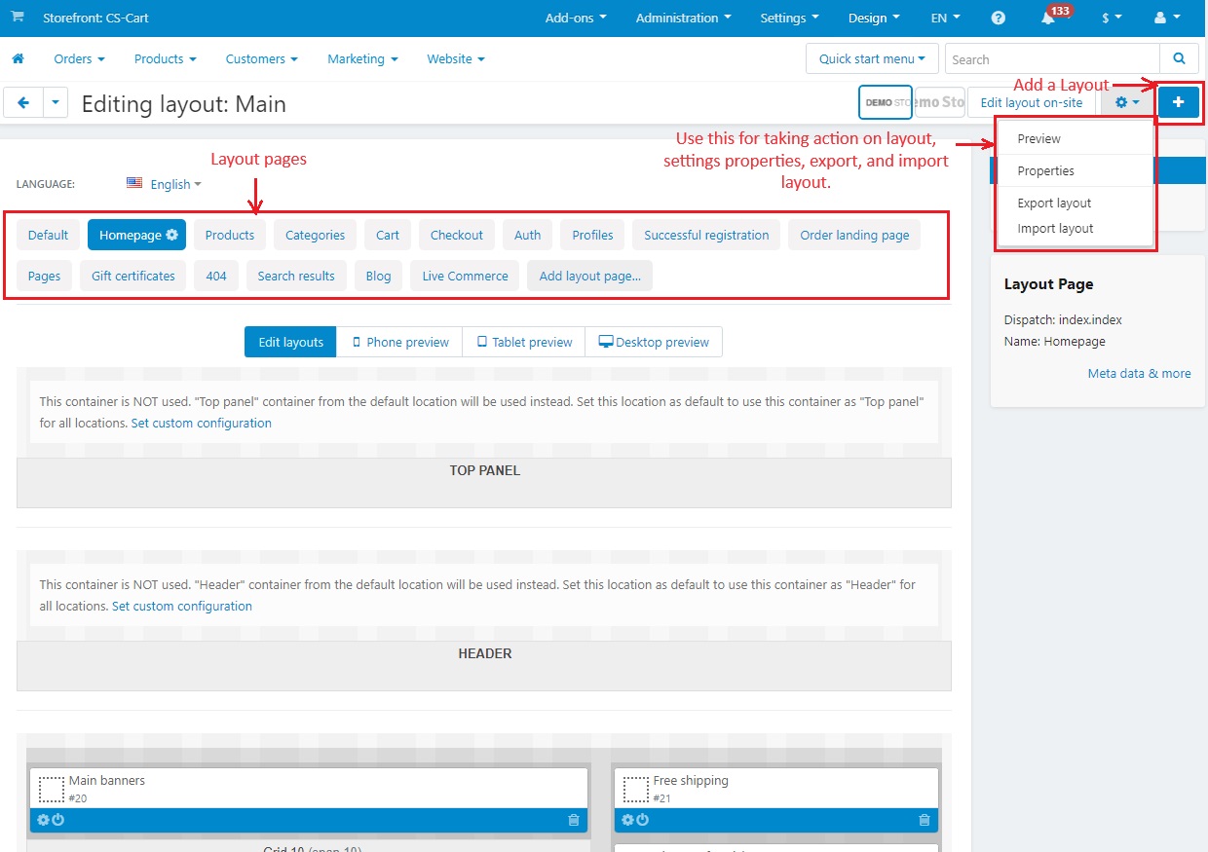Viewport: 1208px width, 852px height.
Task: Open the EN language dropdown
Action: 945,18
